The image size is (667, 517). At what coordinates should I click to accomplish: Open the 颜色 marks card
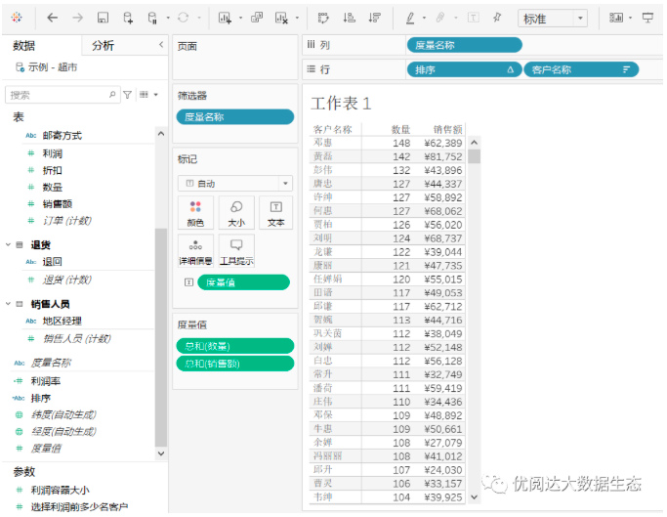195,212
